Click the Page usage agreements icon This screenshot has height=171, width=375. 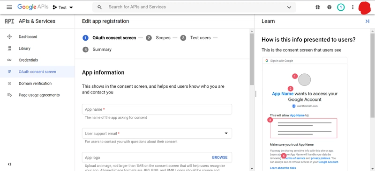click(x=9, y=95)
